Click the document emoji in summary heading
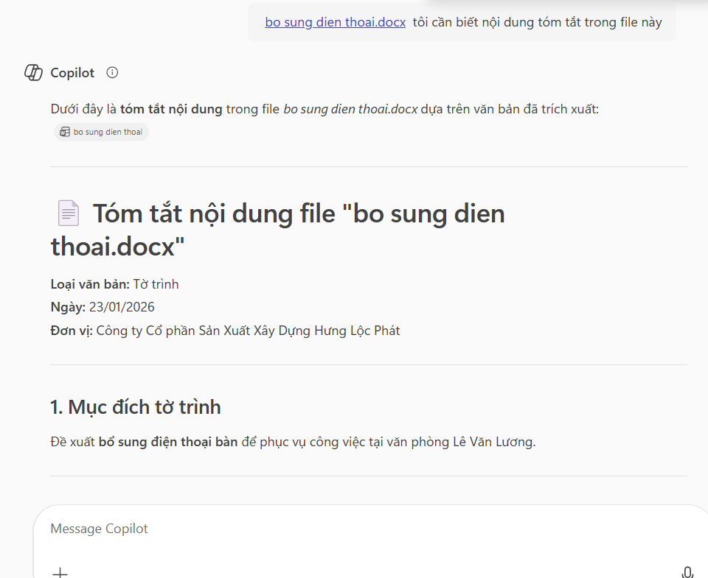This screenshot has width=708, height=578. point(68,214)
